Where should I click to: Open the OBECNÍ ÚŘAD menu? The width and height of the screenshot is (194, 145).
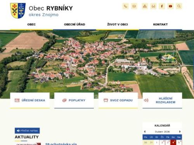point(74,24)
